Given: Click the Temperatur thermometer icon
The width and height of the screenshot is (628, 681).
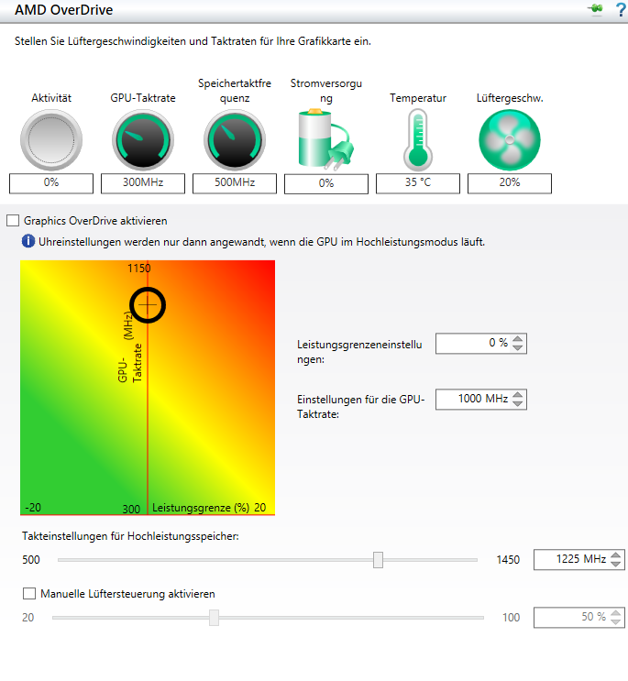Looking at the screenshot, I should point(418,140).
